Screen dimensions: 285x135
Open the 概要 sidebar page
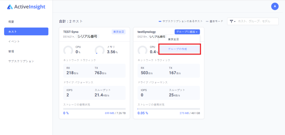11,22
